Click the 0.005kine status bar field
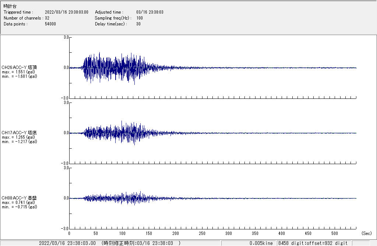This screenshot has height=246, width=377. (x=261, y=243)
